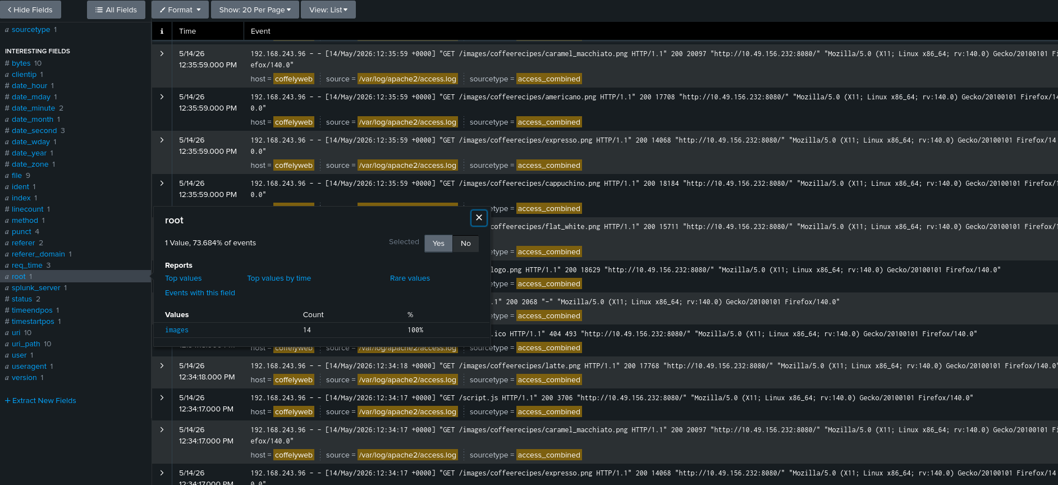The image size is (1058, 485).
Task: Click the Time column header
Action: tap(187, 31)
